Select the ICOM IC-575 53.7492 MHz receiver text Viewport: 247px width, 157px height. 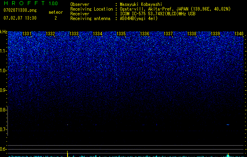[x=157, y=14]
